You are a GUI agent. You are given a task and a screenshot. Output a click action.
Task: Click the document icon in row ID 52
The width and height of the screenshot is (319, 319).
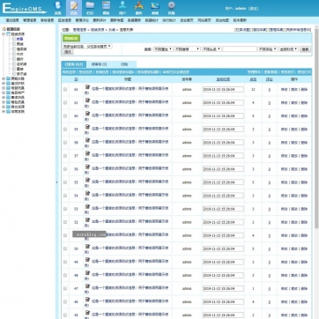pyautogui.click(x=87, y=219)
